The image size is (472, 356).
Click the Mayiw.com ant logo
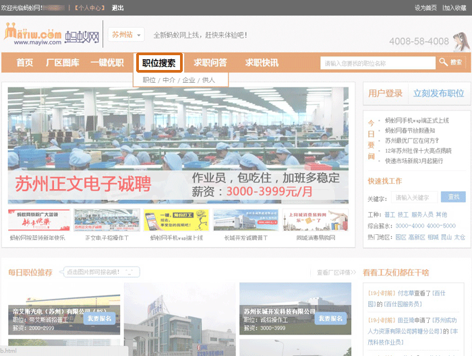(x=51, y=34)
